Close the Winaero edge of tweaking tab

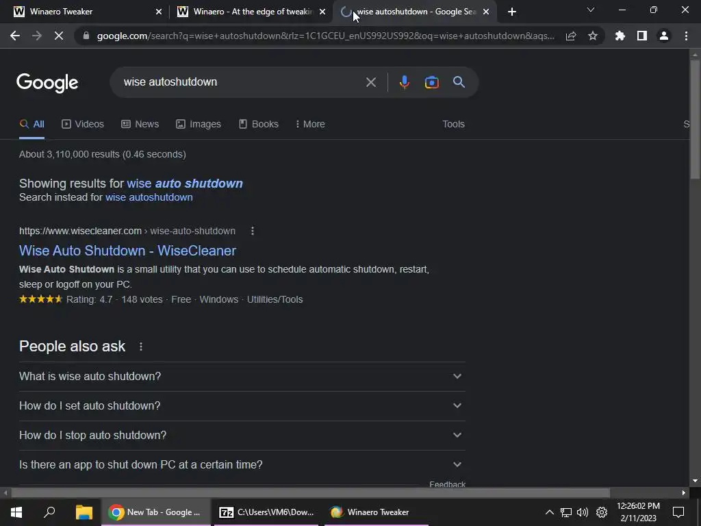[x=322, y=12]
